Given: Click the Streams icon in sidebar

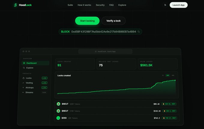Looking at the screenshot, I should coord(23,92).
